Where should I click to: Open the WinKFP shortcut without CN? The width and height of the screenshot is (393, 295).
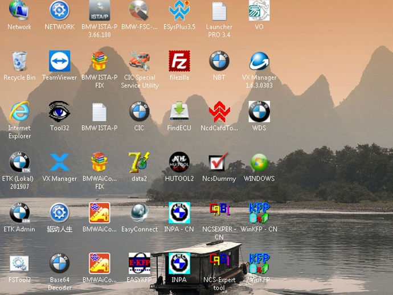pyautogui.click(x=259, y=263)
